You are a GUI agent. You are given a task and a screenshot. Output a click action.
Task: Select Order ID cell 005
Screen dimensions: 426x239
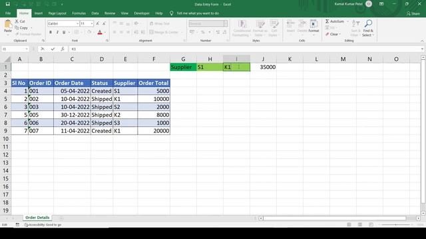pyautogui.click(x=41, y=115)
